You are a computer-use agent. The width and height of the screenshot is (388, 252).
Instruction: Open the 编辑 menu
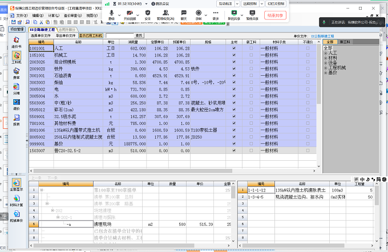coord(38,15)
